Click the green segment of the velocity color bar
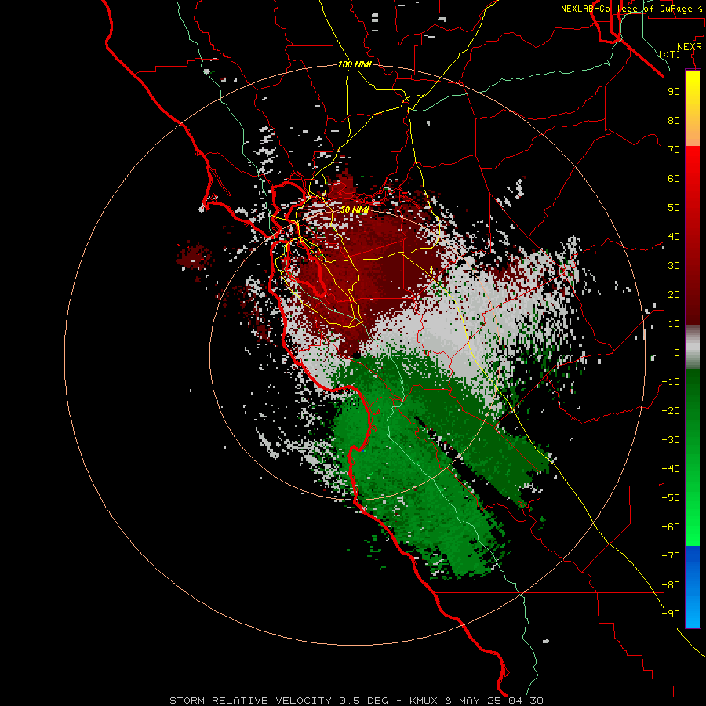The image size is (706, 706). point(693,458)
